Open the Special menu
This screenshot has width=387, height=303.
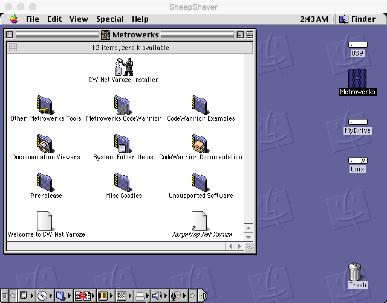(110, 19)
